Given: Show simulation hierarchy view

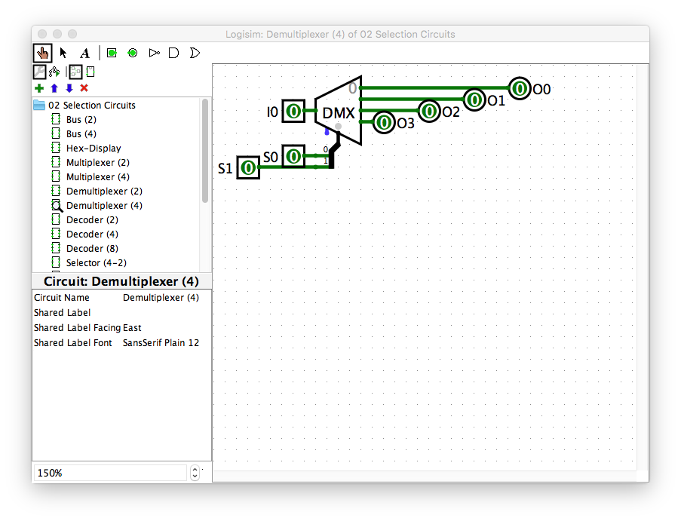Looking at the screenshot, I should point(54,72).
